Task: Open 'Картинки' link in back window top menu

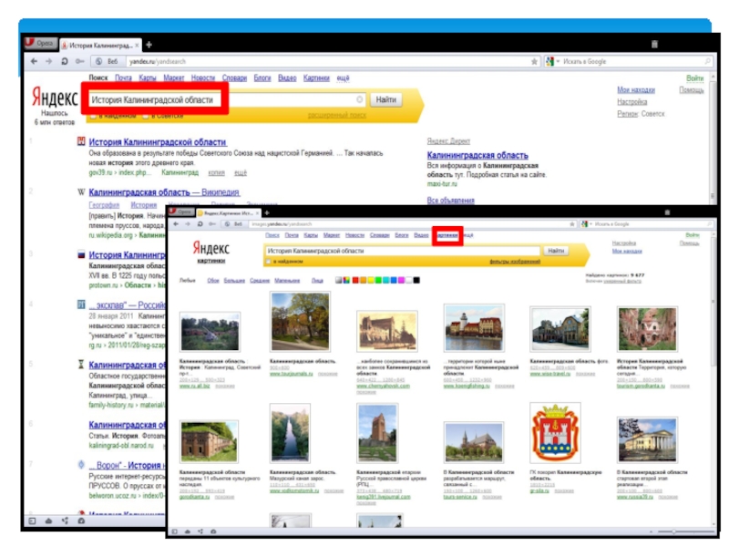Action: click(x=316, y=78)
